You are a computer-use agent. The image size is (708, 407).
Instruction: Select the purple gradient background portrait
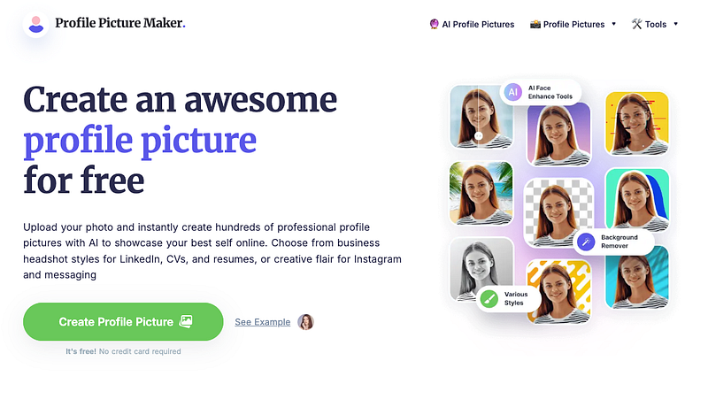click(x=558, y=133)
